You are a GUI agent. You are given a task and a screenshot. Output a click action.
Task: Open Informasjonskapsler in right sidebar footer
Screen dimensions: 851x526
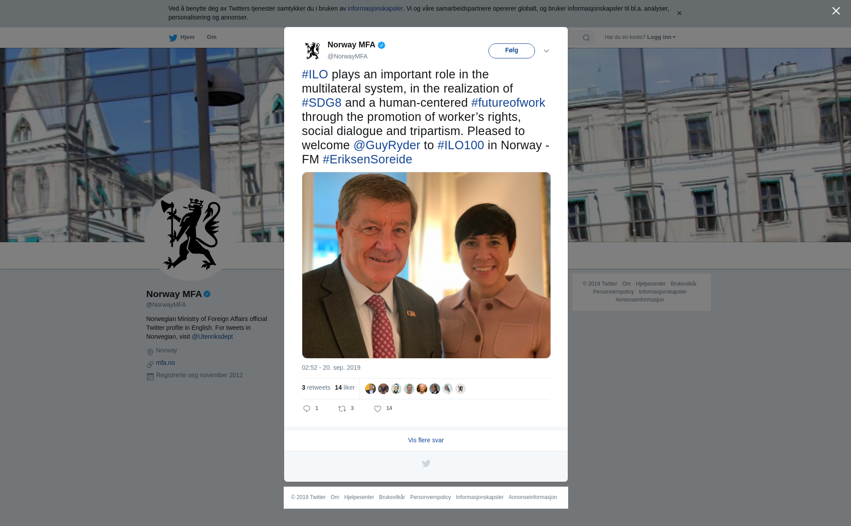663,292
